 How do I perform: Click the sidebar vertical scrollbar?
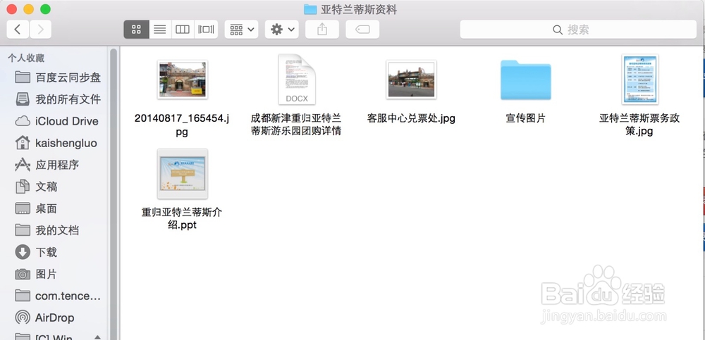(x=114, y=193)
